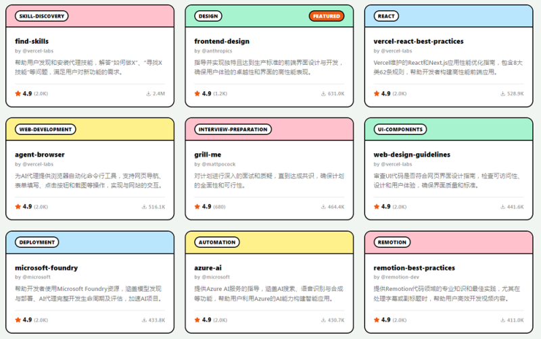Select the SKILL-DISCOVERY category tag
Image resolution: width=541 pixels, height=339 pixels.
point(42,16)
